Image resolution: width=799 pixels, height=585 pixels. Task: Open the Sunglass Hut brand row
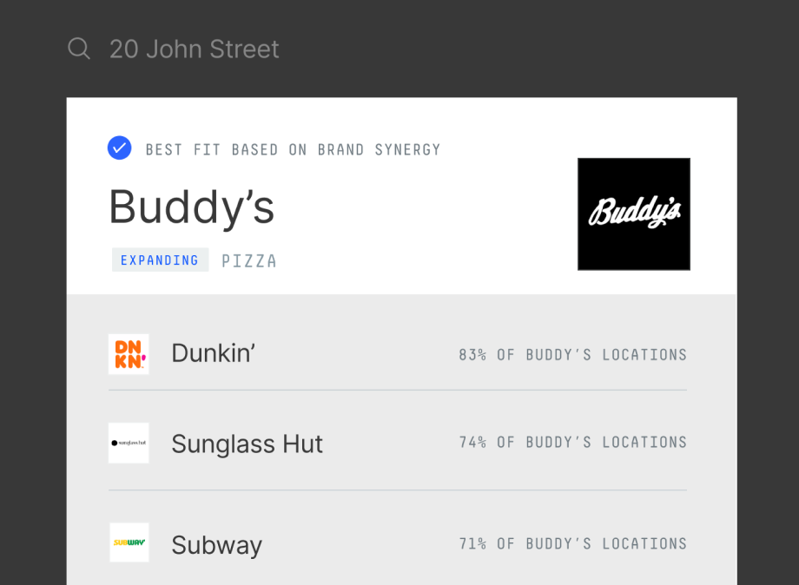398,443
